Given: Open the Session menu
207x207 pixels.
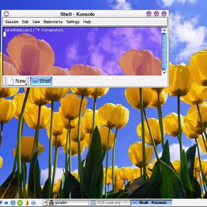Looking at the screenshot, I should [12, 22].
